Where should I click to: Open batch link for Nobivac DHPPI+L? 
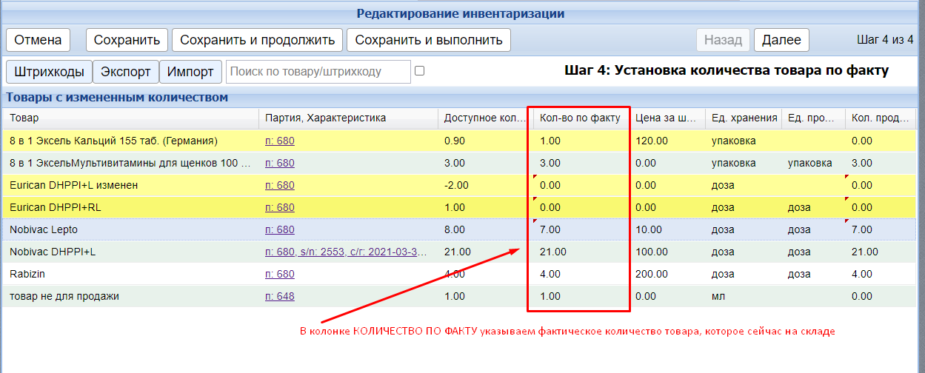(x=346, y=252)
